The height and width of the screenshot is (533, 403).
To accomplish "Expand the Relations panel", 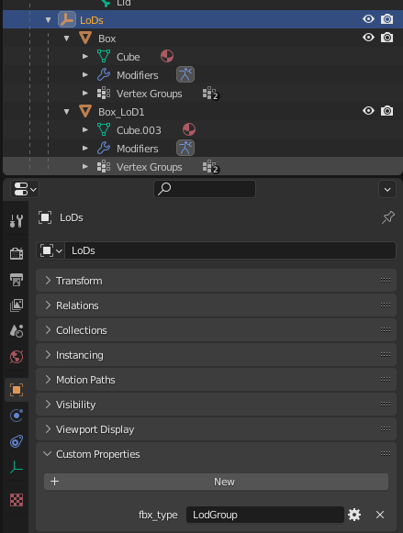I will coord(216,305).
